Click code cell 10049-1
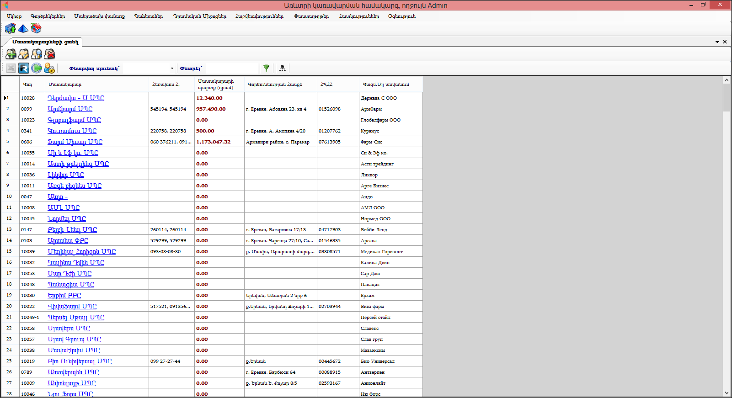The image size is (732, 398). click(32, 317)
